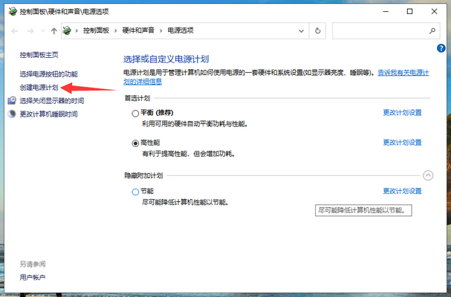Image resolution: width=451 pixels, height=297 pixels.
Task: Maximize the Power Options window
Action: (410, 11)
